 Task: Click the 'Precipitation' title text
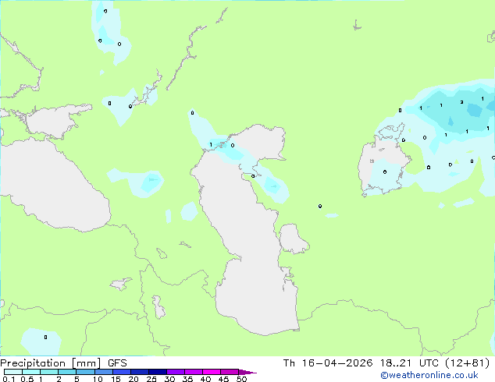[33, 363]
